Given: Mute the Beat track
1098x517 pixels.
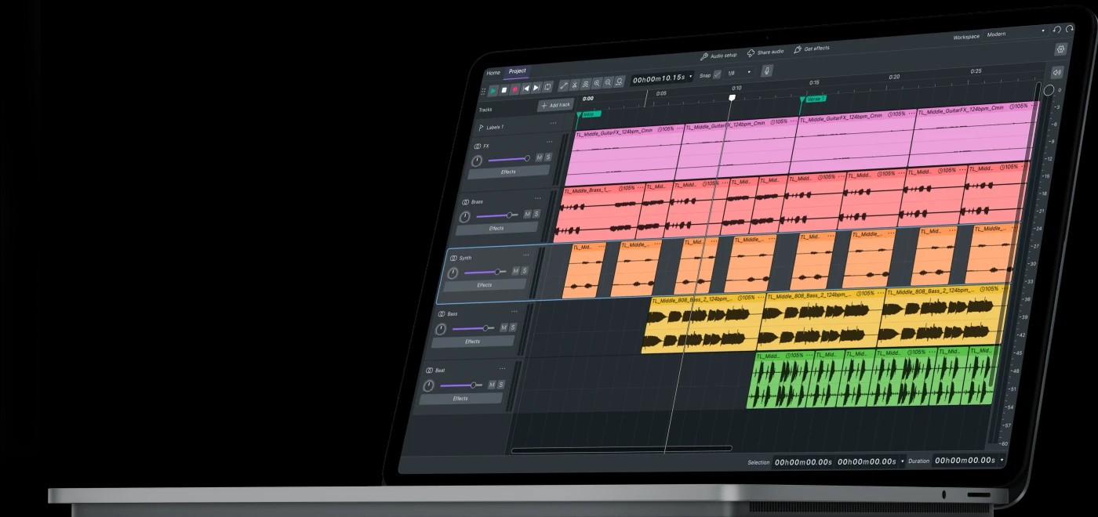Looking at the screenshot, I should 492,385.
